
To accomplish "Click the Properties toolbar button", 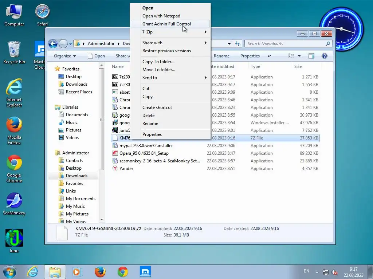I will [250, 56].
